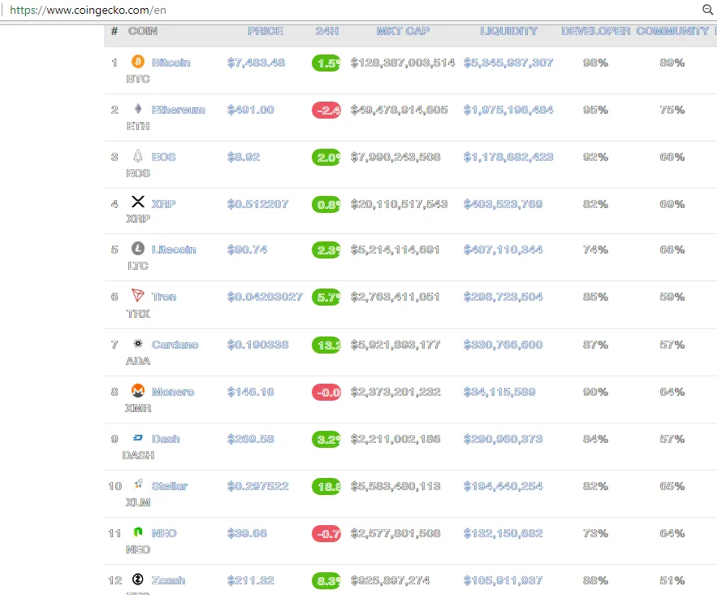Viewport: 717px width, 595px height.
Task: Click the Dash logo icon
Action: tap(138, 438)
